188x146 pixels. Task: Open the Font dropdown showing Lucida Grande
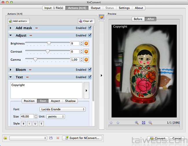(62, 109)
